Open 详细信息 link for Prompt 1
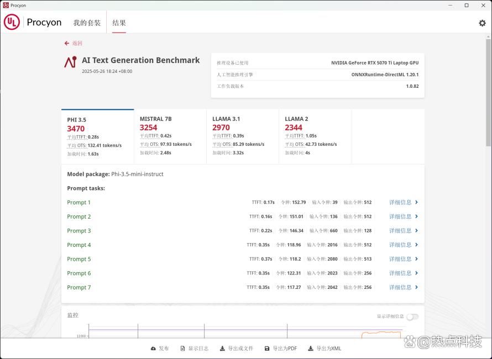The image size is (492, 359). [x=400, y=202]
